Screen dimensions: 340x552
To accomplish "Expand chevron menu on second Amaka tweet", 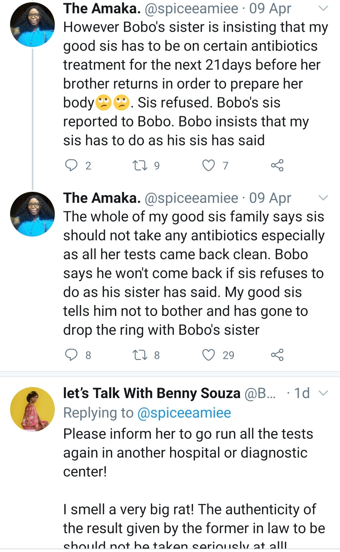I will pos(323,198).
